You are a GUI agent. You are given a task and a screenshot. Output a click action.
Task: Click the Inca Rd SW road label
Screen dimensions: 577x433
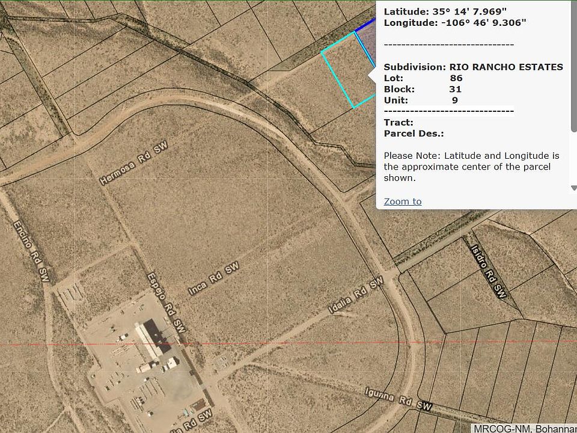tap(213, 277)
